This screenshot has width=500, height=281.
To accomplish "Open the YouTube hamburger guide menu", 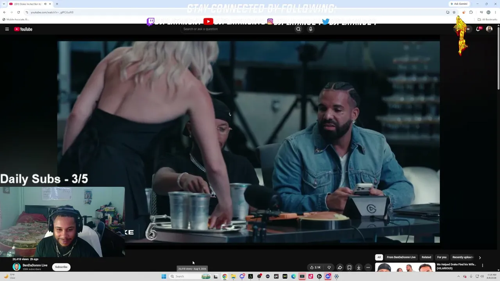I will (7, 29).
